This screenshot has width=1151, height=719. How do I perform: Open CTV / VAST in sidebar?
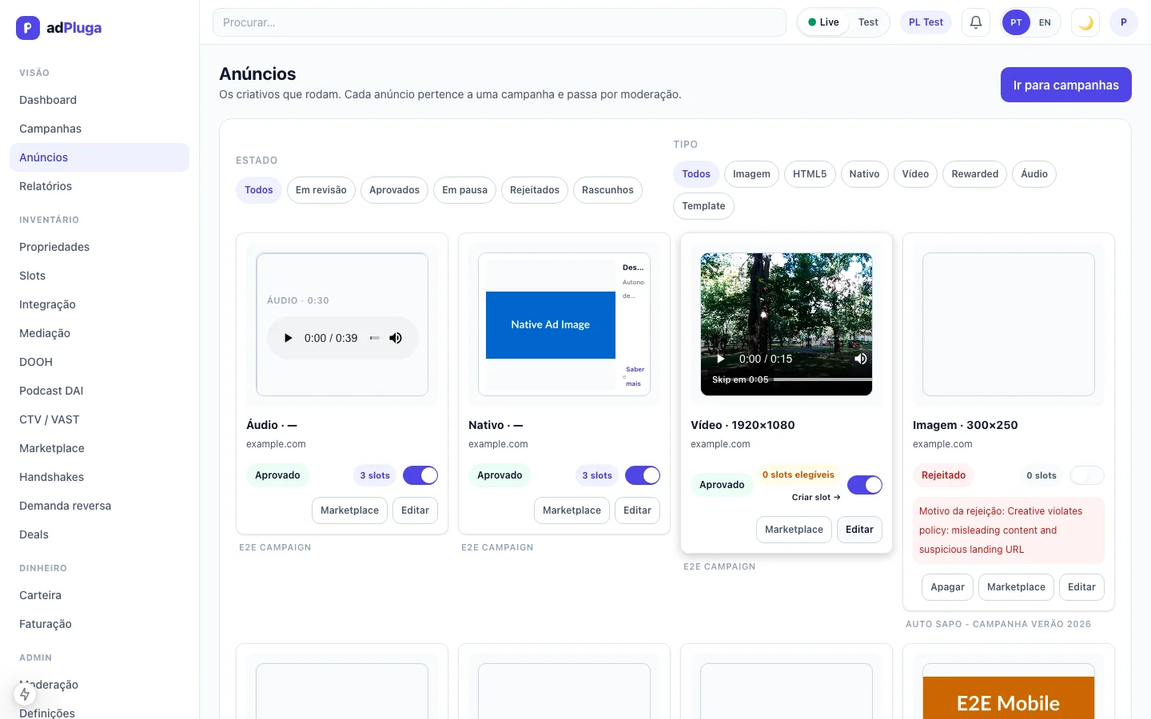pos(99,419)
